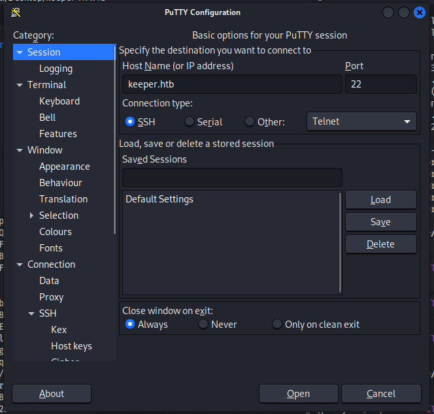Expand the Selection tree arrow
The height and width of the screenshot is (414, 434).
(x=31, y=215)
